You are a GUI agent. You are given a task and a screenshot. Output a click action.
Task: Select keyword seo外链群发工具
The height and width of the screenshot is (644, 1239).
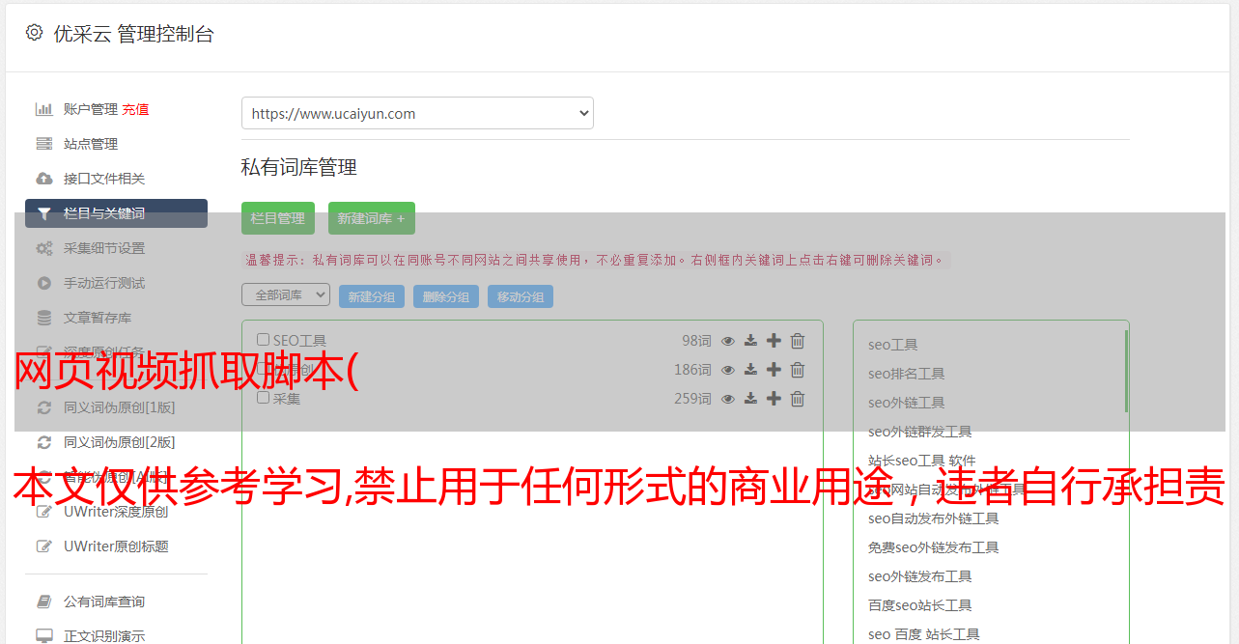coord(919,432)
